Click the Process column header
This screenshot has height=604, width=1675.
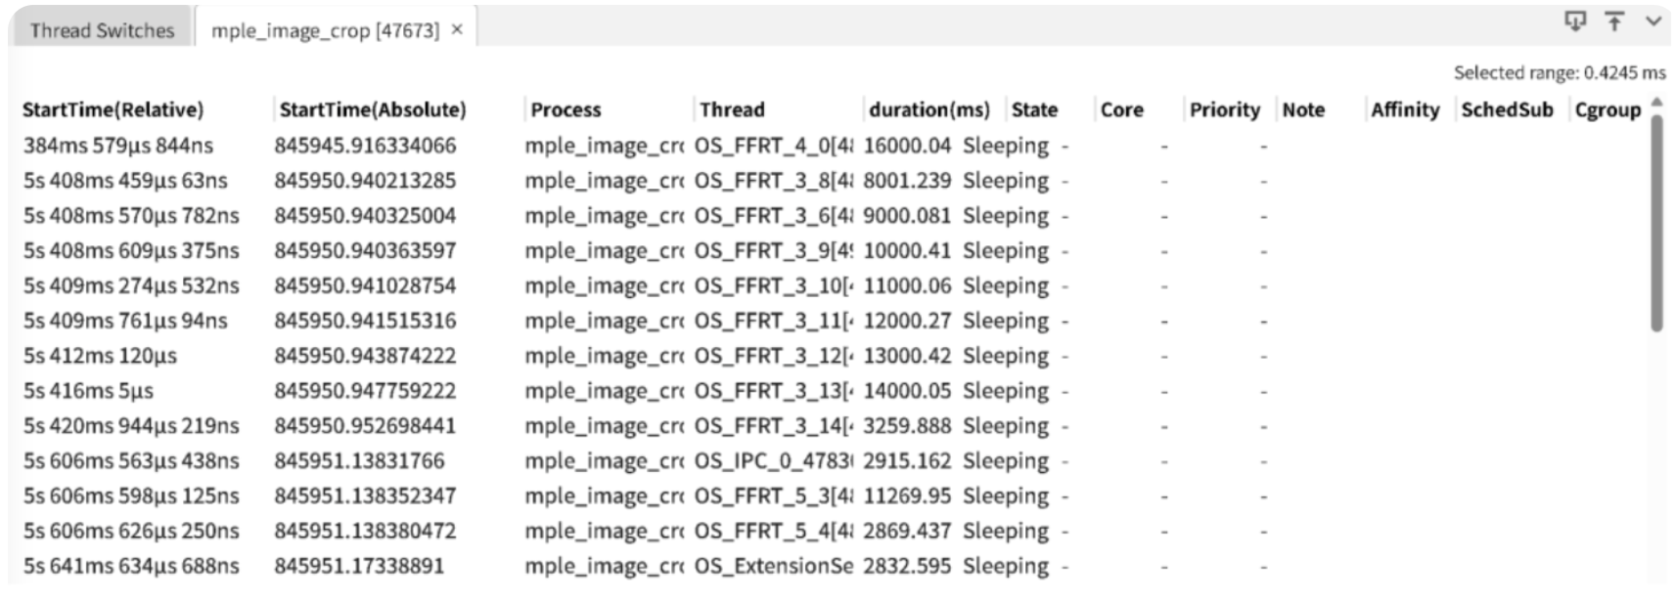point(566,109)
